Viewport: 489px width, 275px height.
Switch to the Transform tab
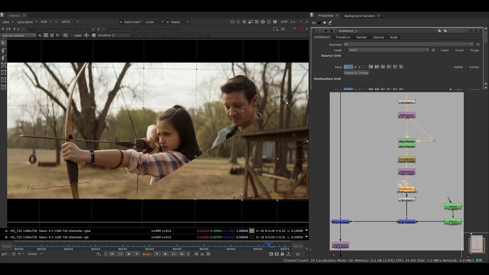pos(343,37)
